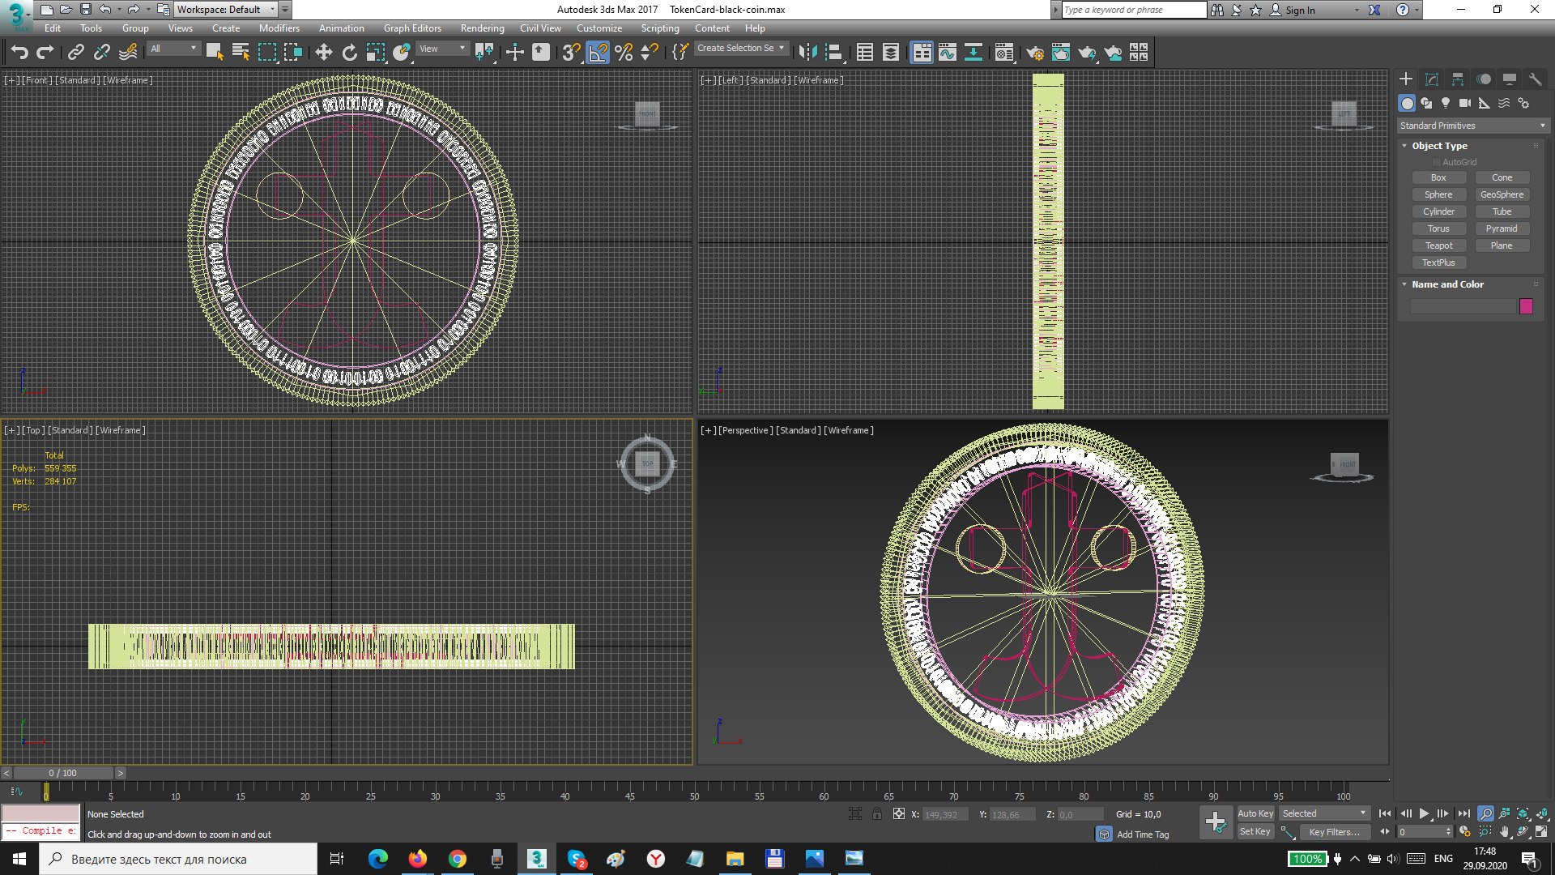
Task: Click Maximize Viewport Toggle icon
Action: (1541, 831)
